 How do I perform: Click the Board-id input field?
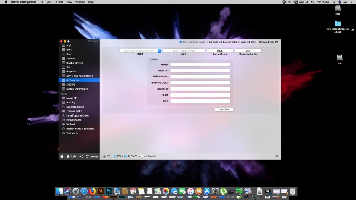(x=200, y=71)
